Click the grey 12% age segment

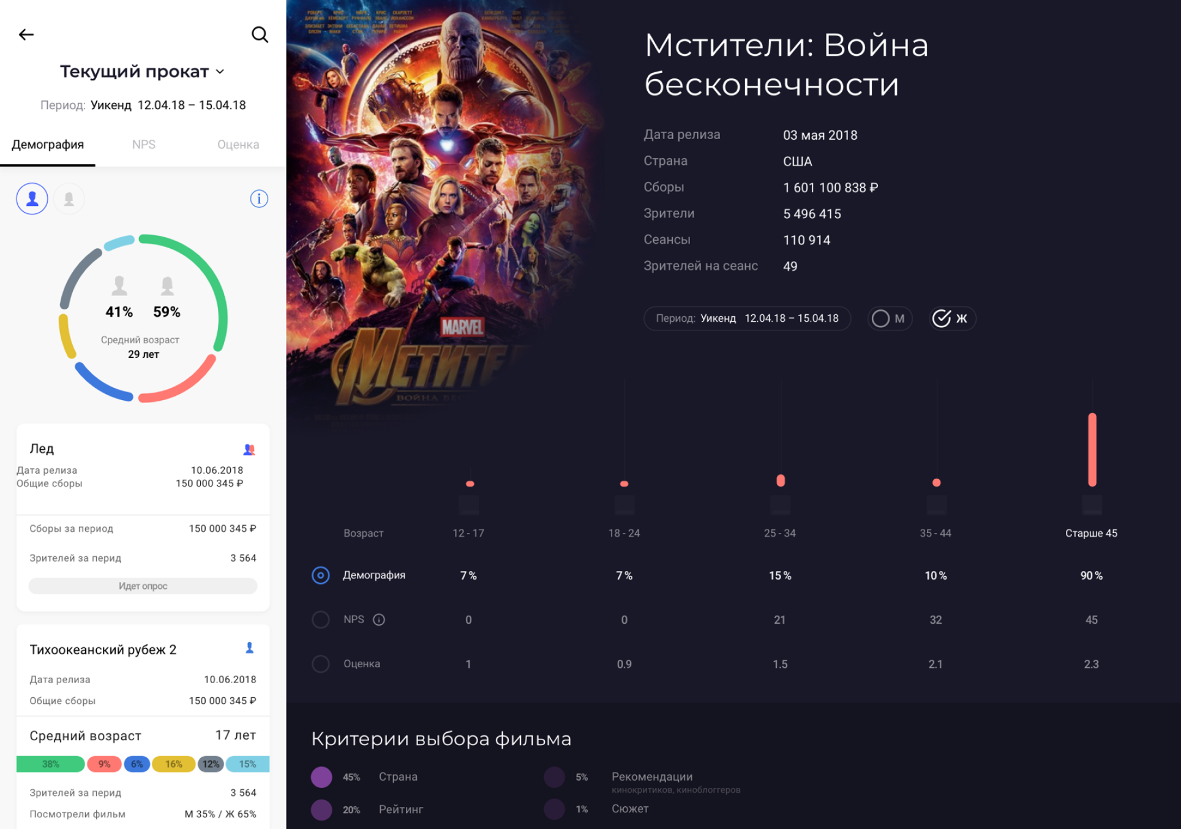pos(211,764)
